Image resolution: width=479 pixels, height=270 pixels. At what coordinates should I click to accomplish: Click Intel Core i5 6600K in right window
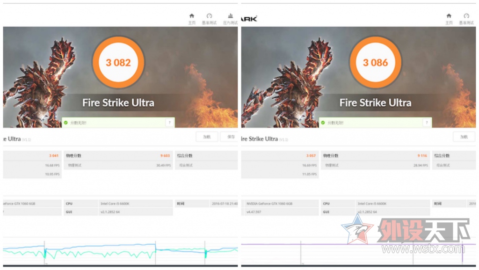pos(372,204)
